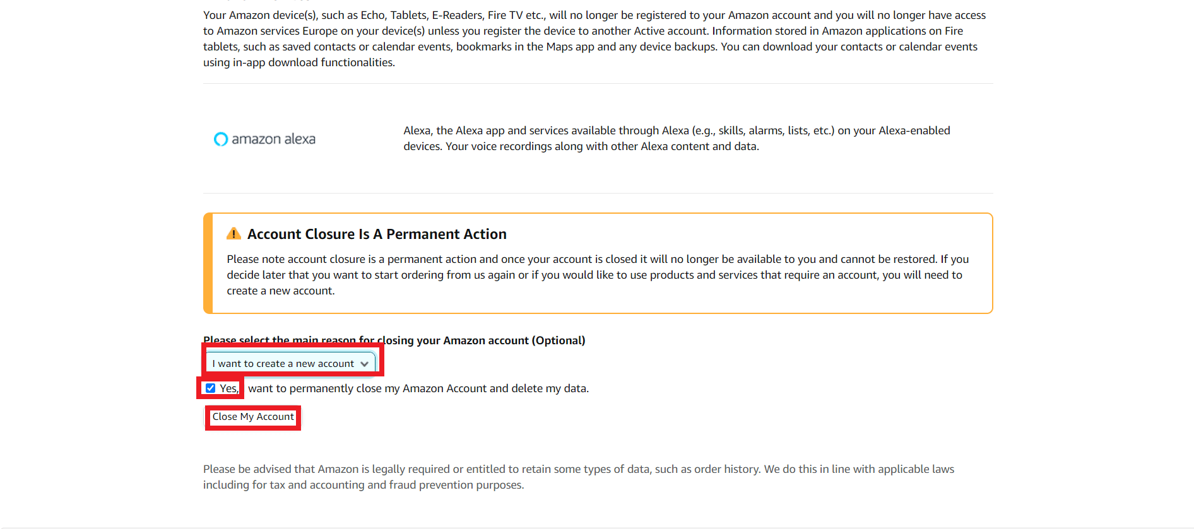Click the '(Optional)' text in reason label
Viewport: 1194px width, 529px height.
point(559,340)
